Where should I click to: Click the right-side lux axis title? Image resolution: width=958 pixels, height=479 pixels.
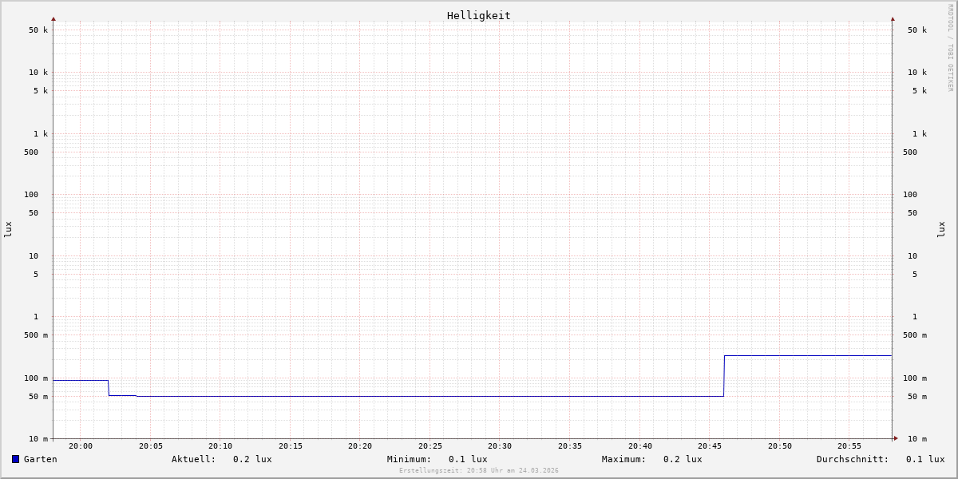pos(942,229)
